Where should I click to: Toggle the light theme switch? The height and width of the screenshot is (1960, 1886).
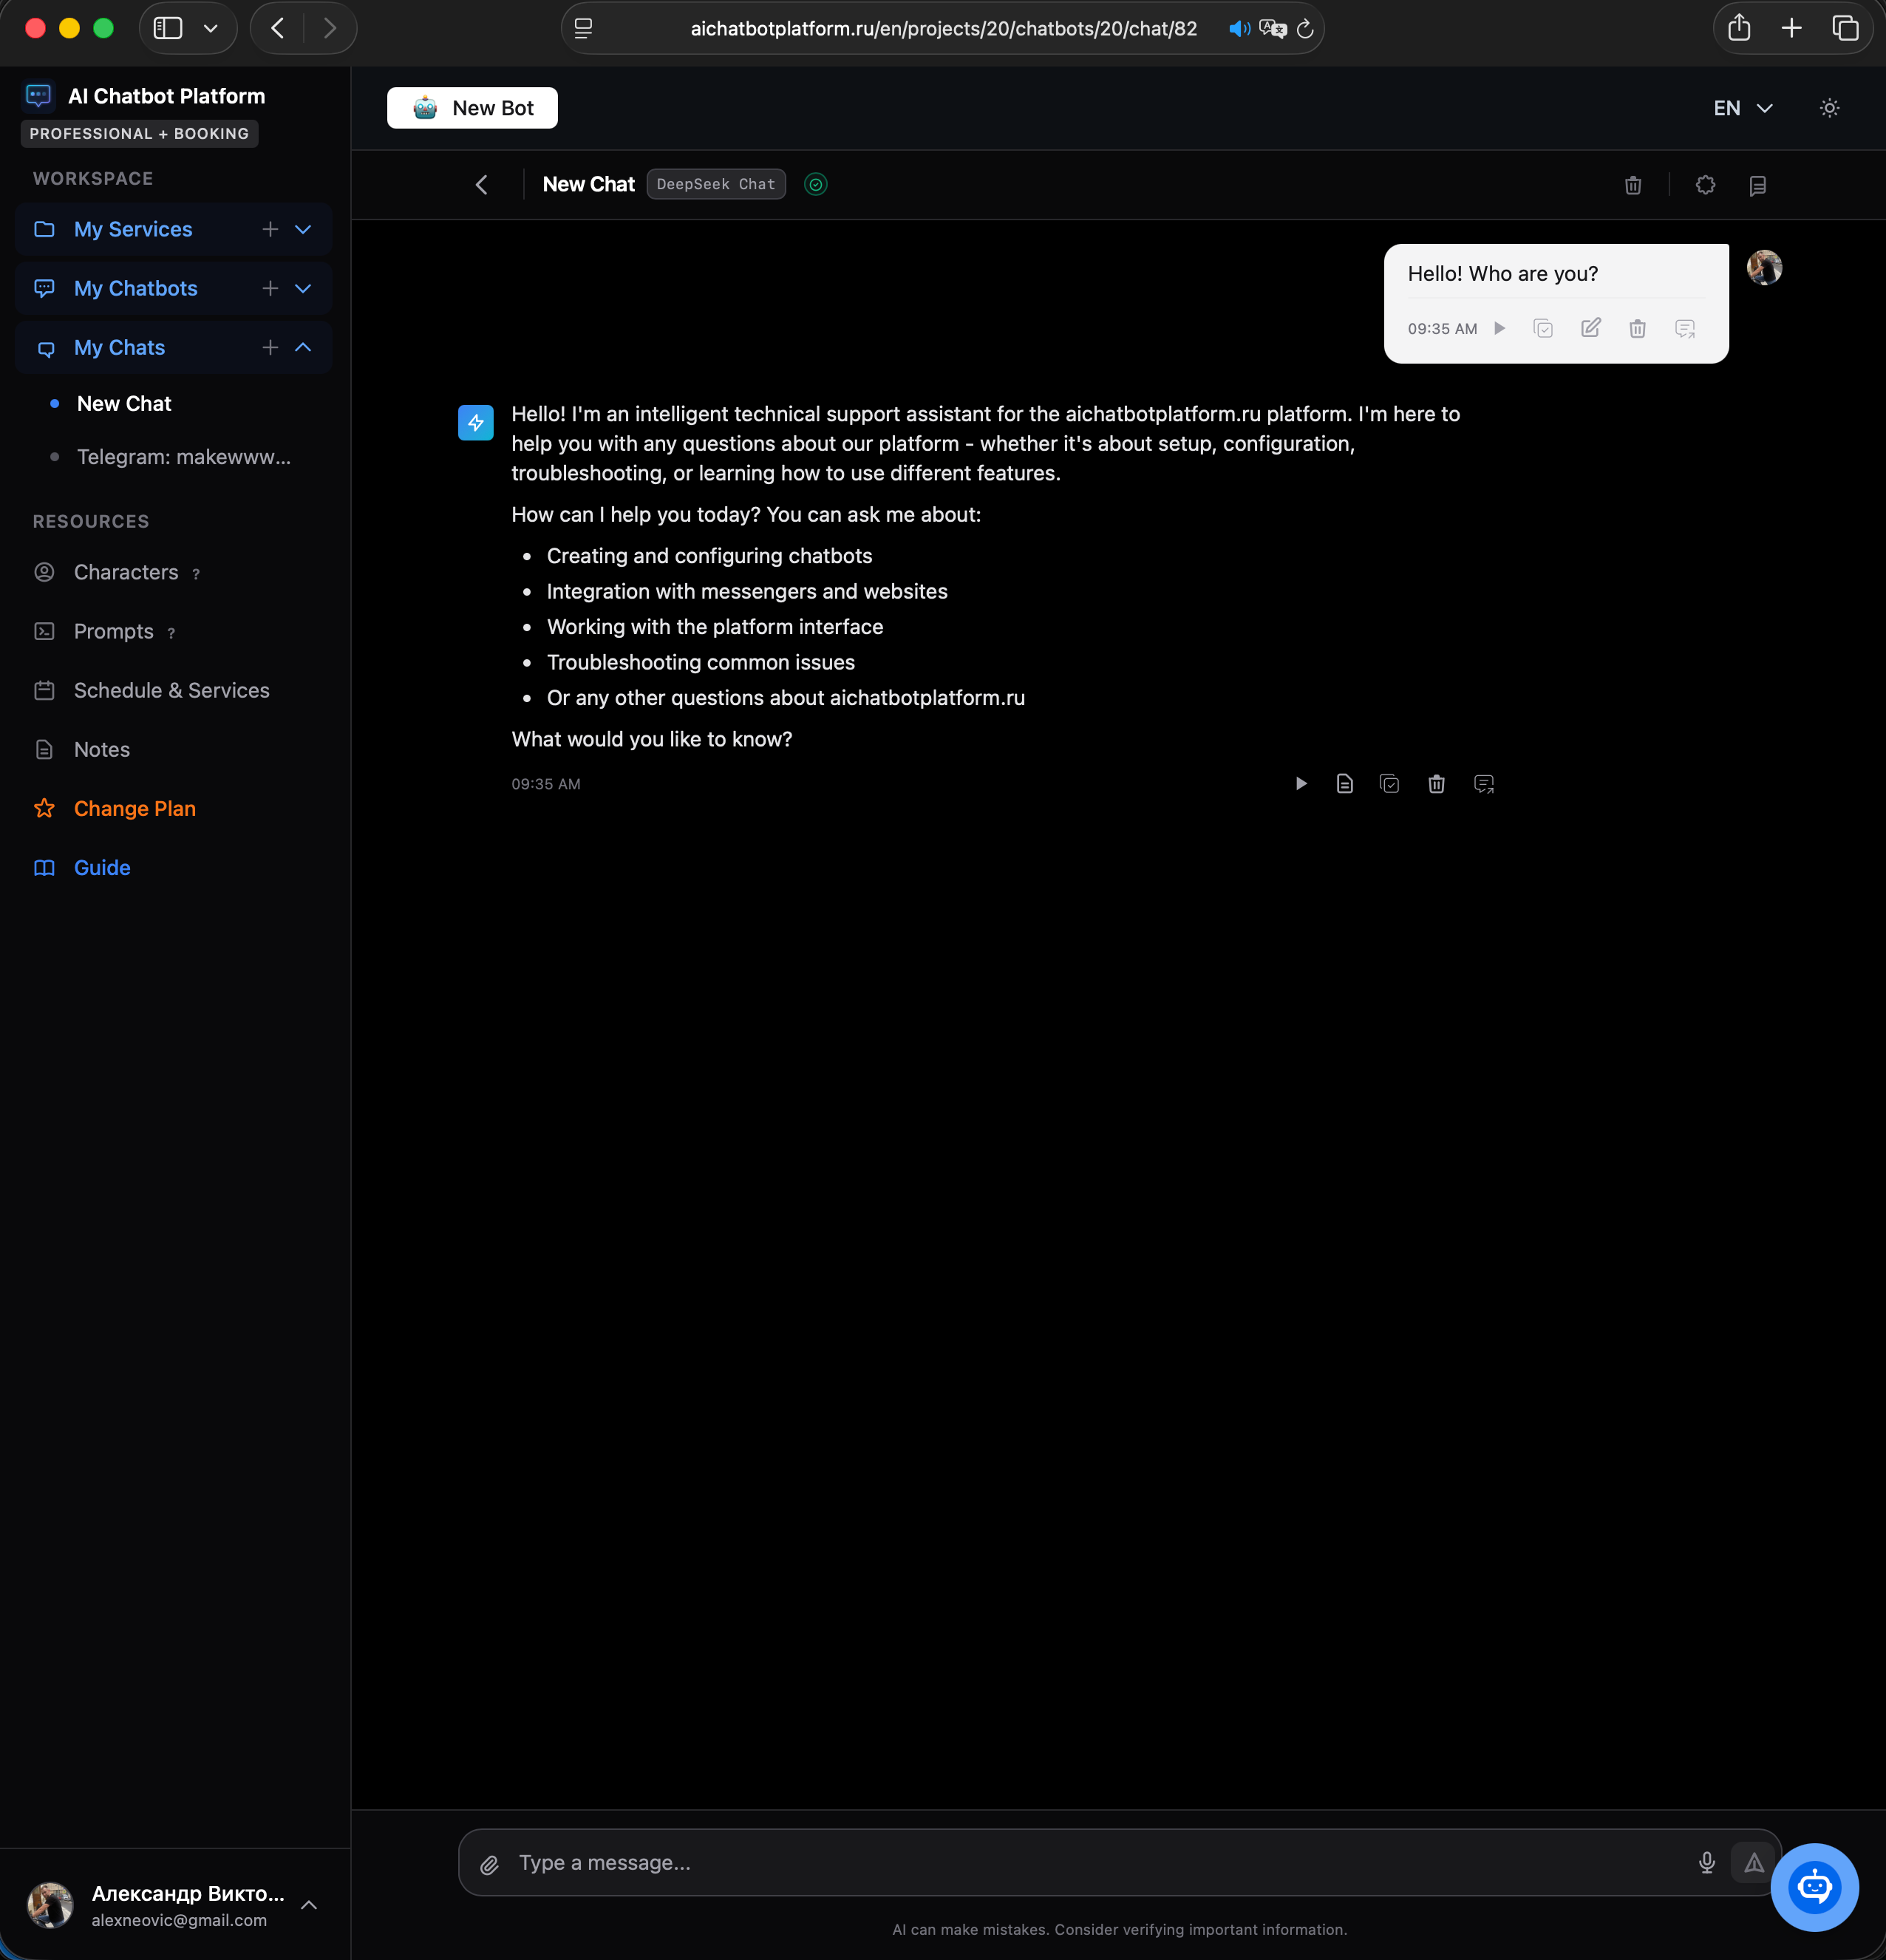(1829, 107)
